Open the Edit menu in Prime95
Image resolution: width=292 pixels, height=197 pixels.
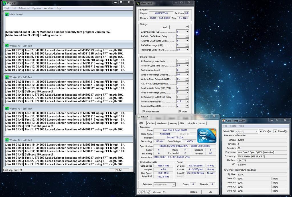pos(14,8)
